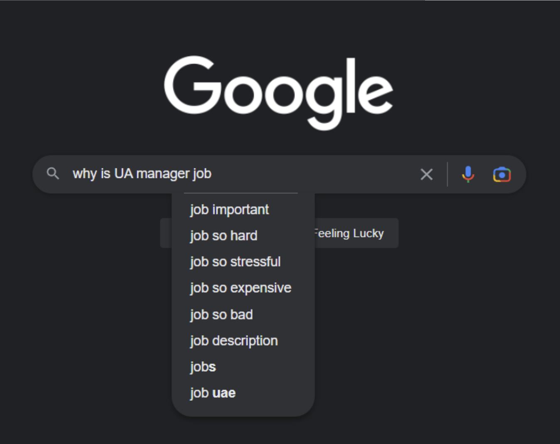This screenshot has height=444, width=560.
Task: Pick the "job so stressful" suggestion
Action: (x=243, y=262)
